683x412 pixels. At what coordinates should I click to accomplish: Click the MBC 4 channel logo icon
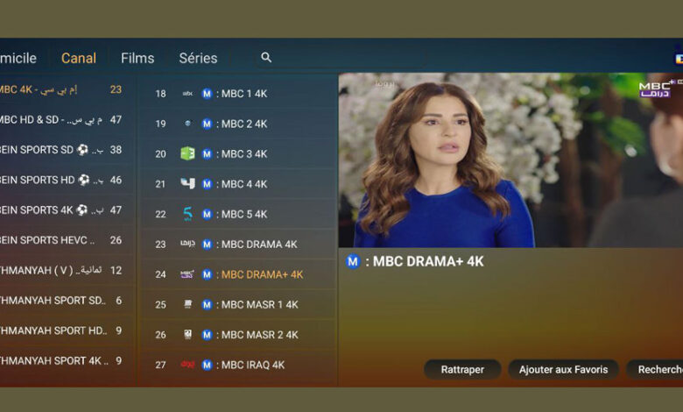click(x=187, y=184)
